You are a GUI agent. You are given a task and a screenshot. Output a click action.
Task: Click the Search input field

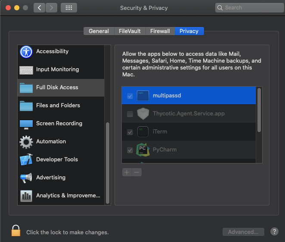[250, 8]
